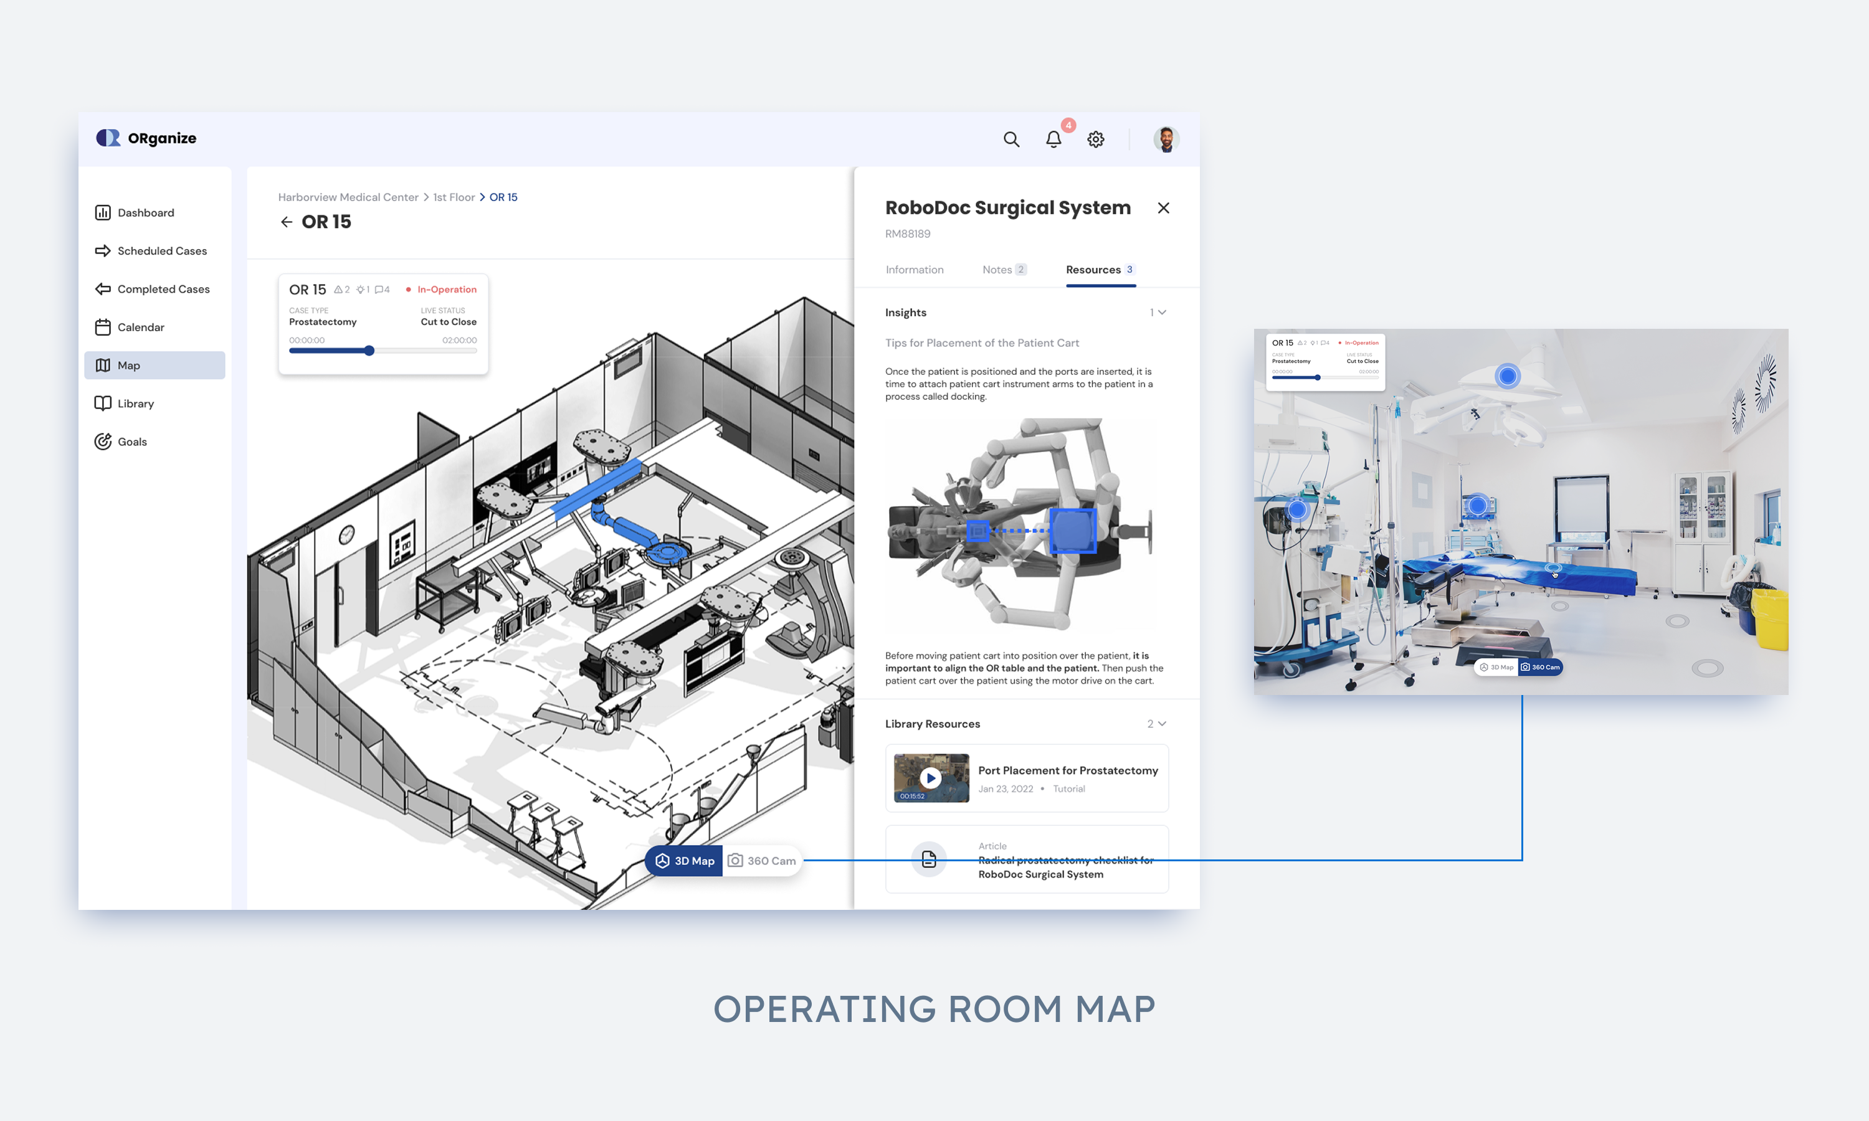Open Calendar in the sidebar

coord(141,327)
